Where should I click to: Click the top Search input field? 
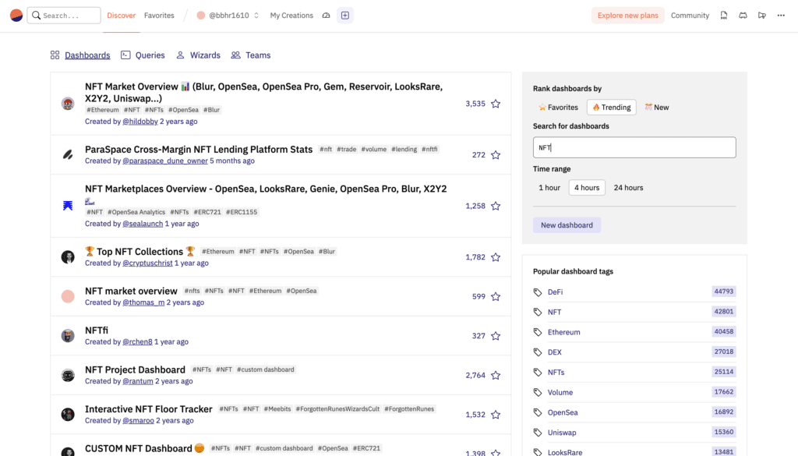(x=64, y=16)
